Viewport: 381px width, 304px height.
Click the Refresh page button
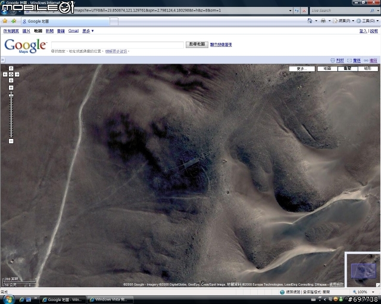pyautogui.click(x=296, y=11)
